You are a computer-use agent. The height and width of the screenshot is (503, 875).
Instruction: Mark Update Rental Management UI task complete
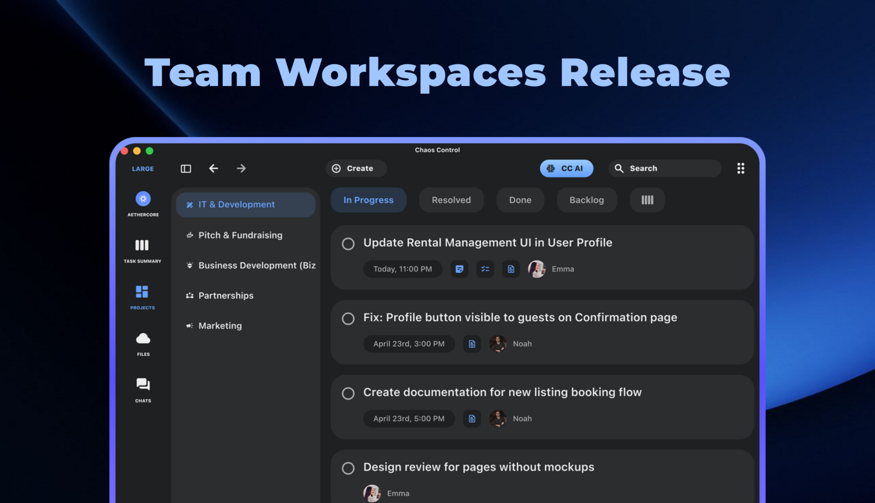point(348,244)
